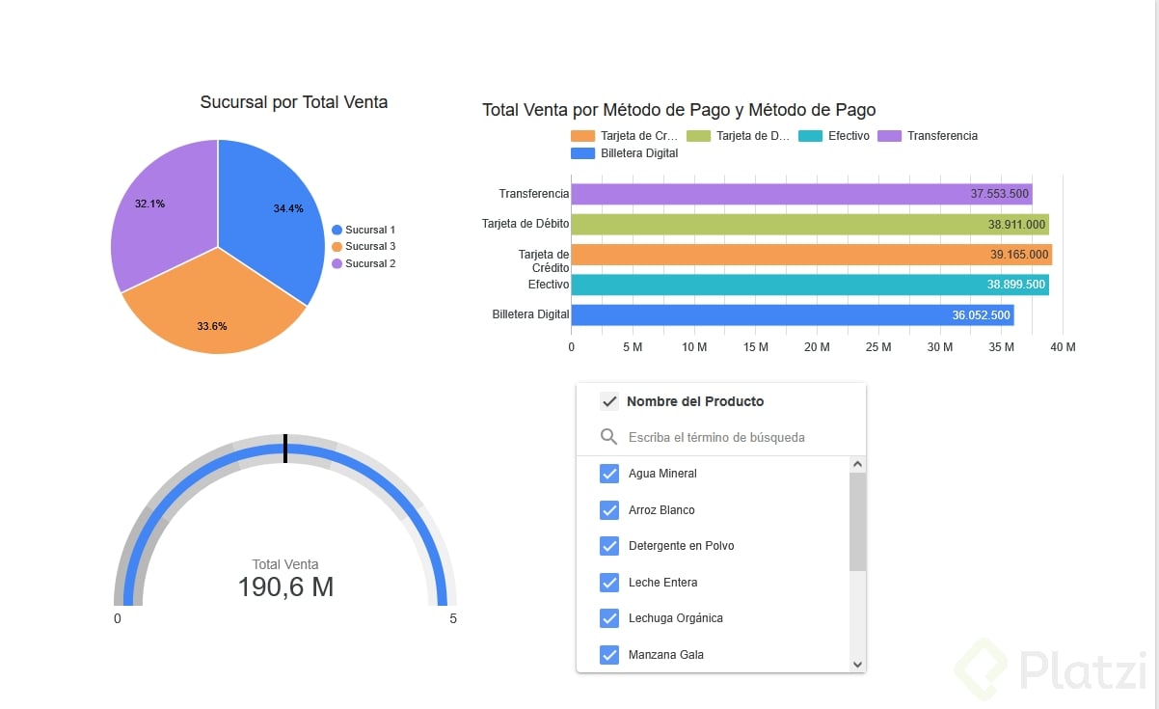
Task: Uncheck the Lechuga Orgánica checkbox
Action: [609, 618]
